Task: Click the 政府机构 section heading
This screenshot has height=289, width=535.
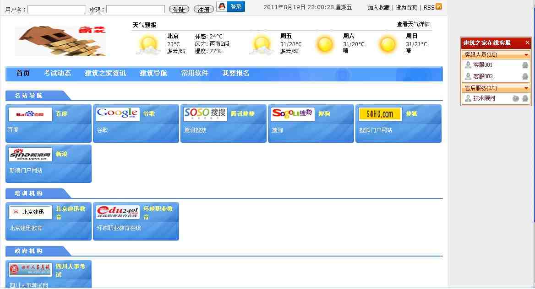Action: pyautogui.click(x=28, y=251)
